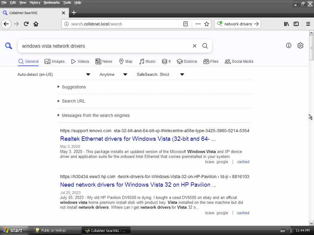Switch to the Videos tab
This screenshot has height=235, width=314.
80,61
